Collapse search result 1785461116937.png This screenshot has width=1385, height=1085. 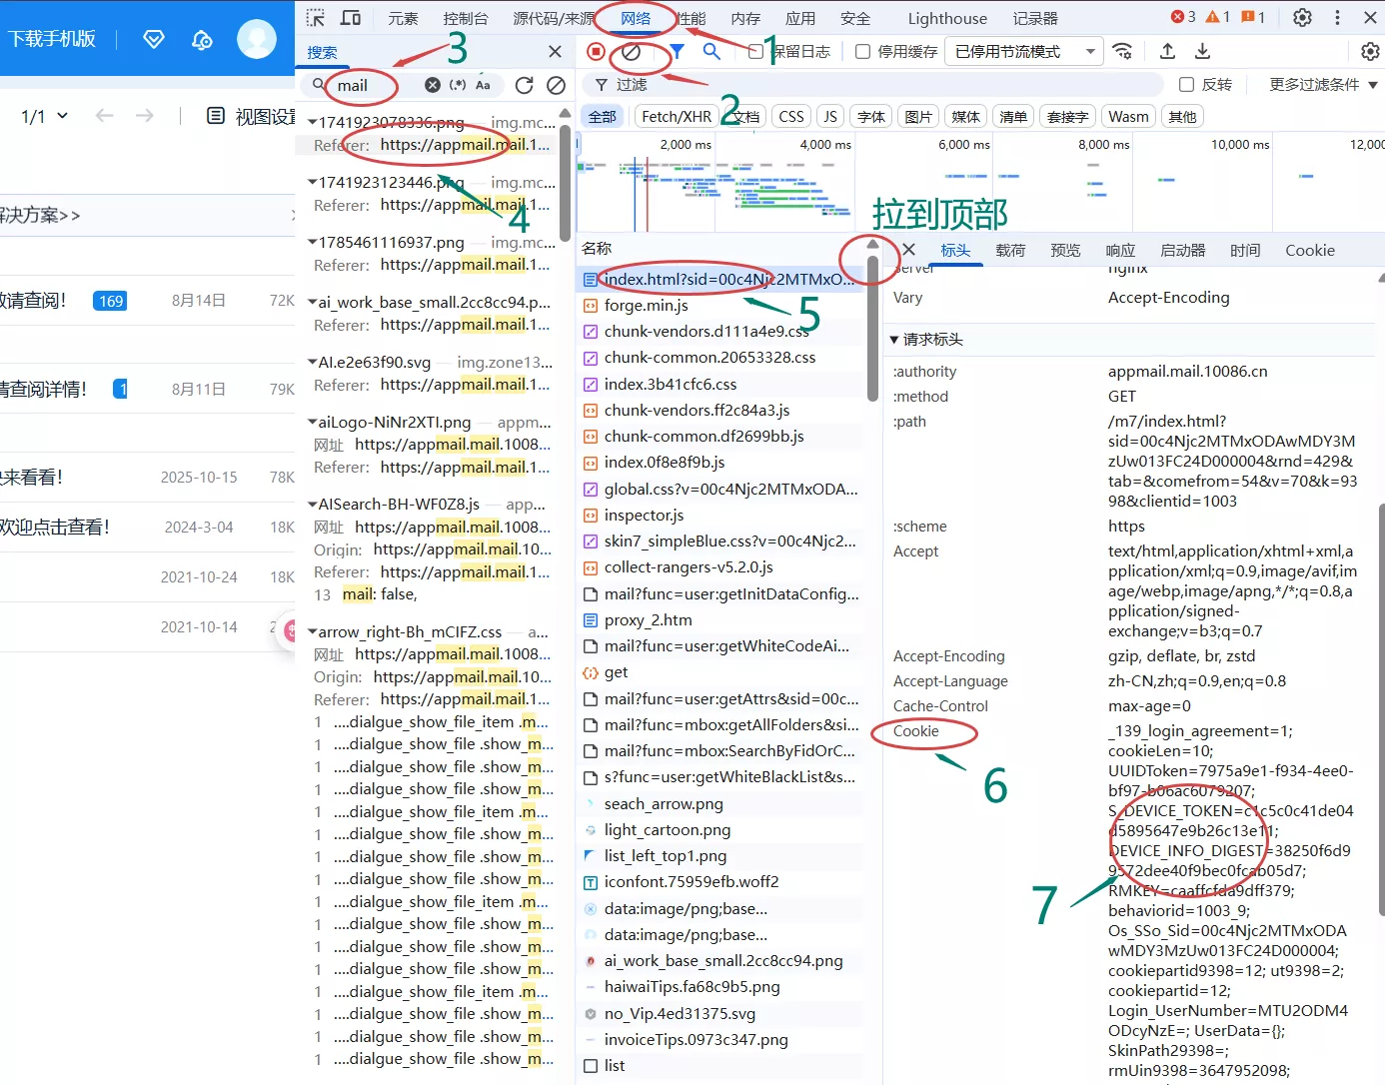click(313, 242)
